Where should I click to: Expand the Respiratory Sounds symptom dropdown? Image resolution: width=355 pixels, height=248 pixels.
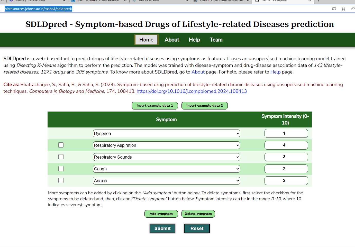pyautogui.click(x=167, y=157)
